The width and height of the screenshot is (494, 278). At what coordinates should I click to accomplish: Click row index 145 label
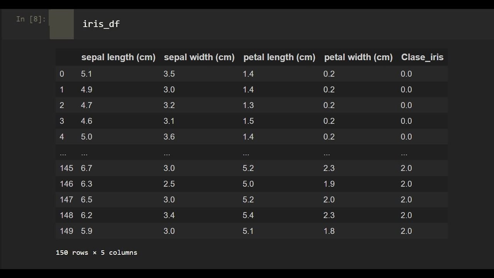coord(66,168)
